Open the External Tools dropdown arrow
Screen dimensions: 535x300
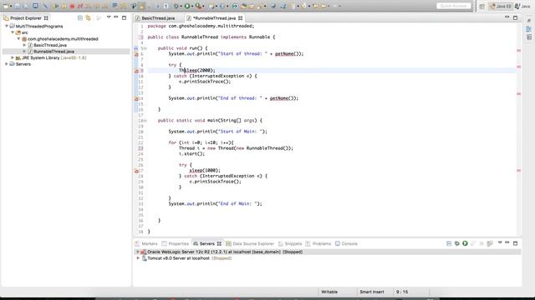(x=203, y=6)
